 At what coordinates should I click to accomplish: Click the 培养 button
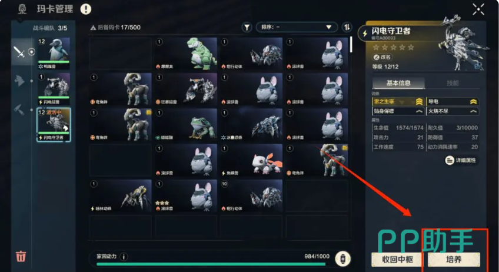454,260
